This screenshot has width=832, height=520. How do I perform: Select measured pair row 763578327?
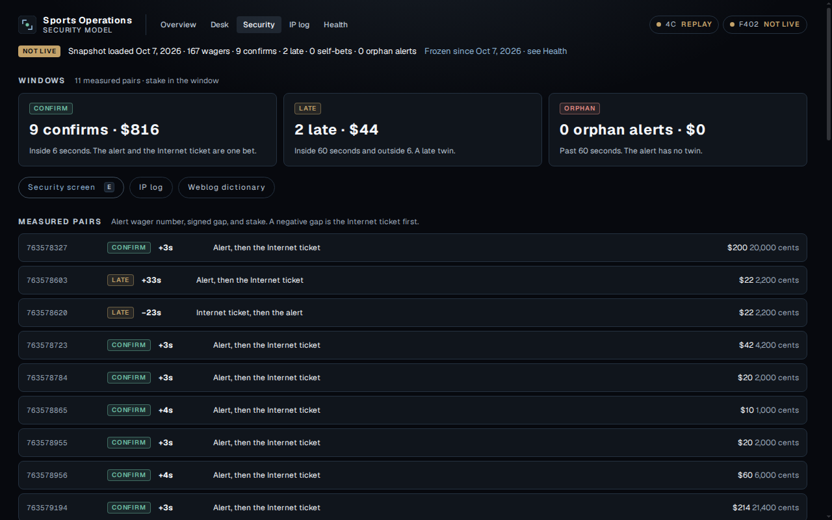pos(413,248)
